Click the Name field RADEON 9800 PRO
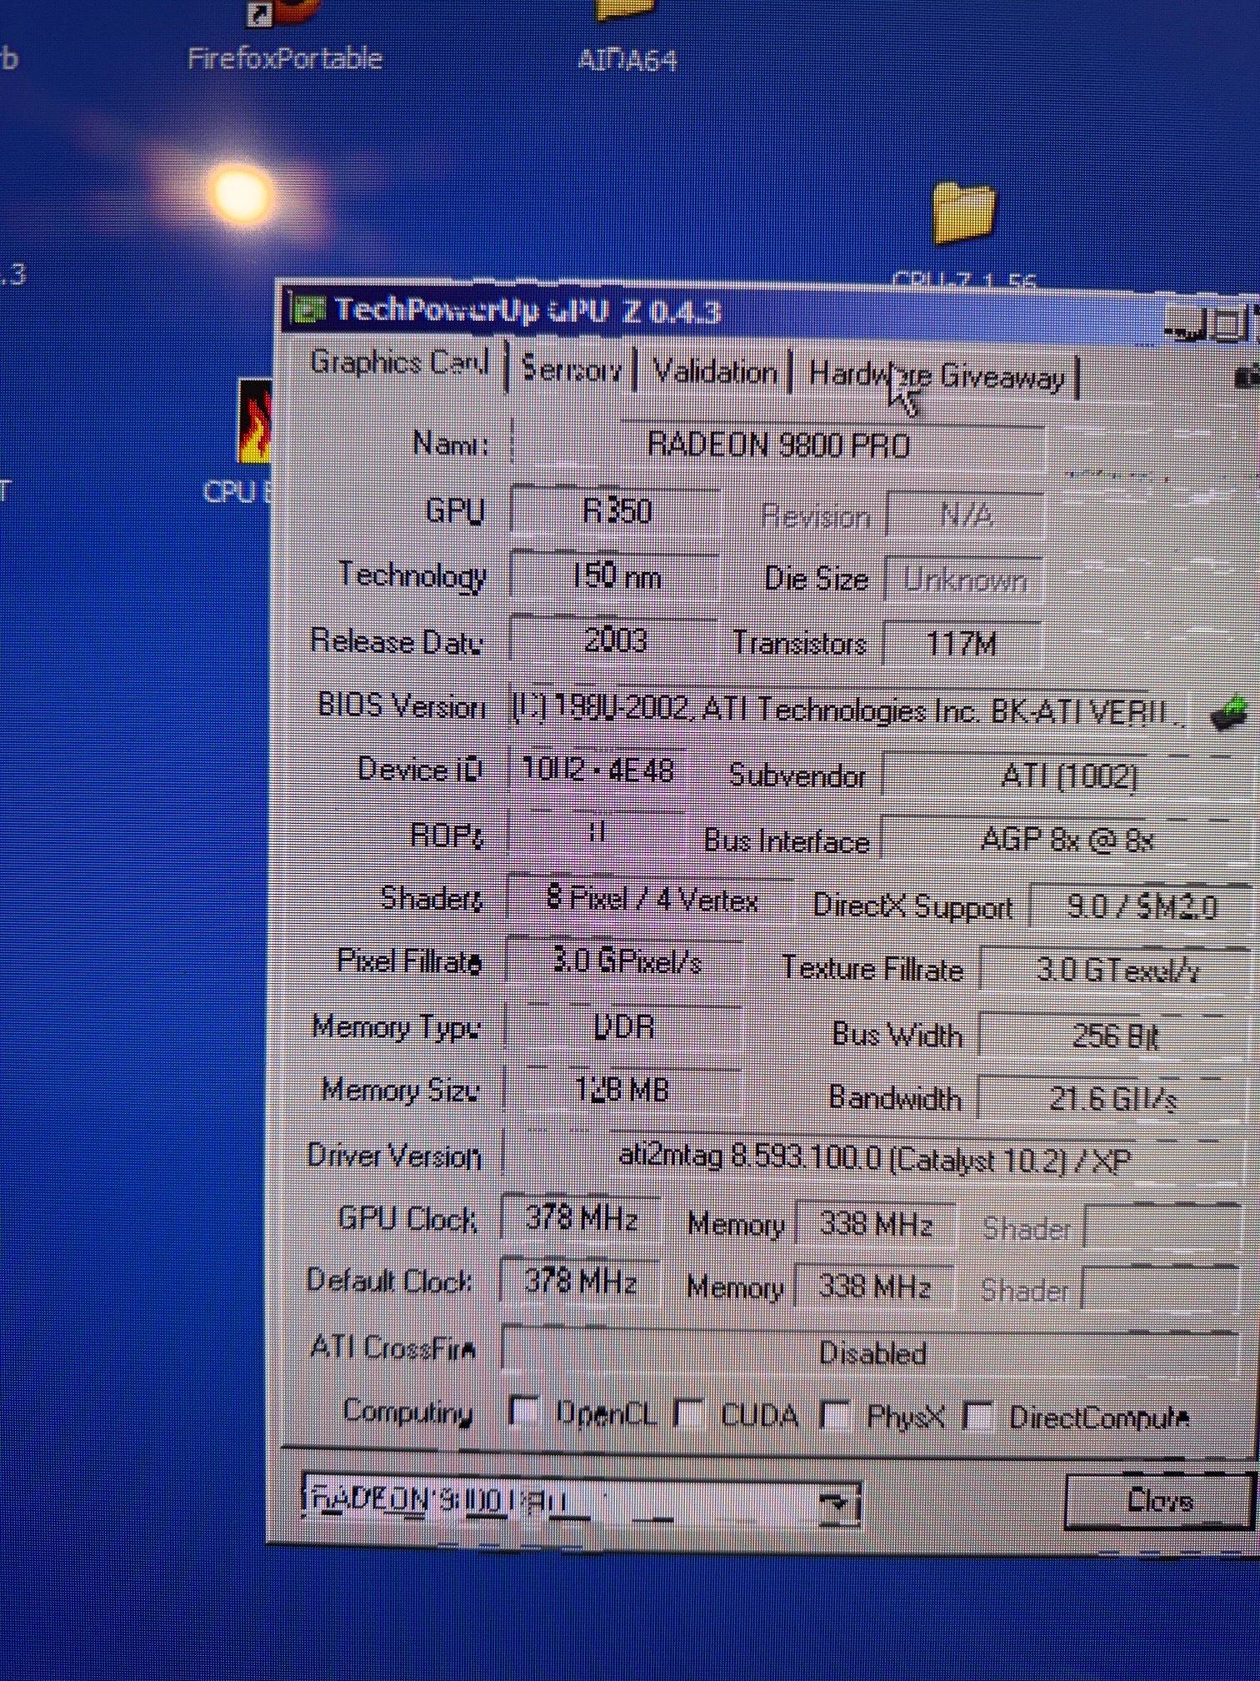 [777, 445]
